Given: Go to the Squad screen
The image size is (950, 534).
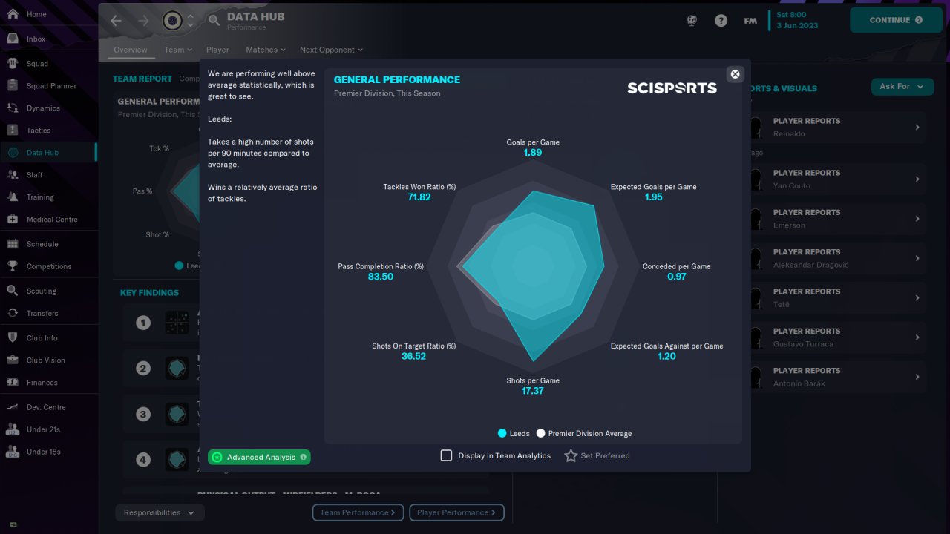Looking at the screenshot, I should [x=49, y=64].
